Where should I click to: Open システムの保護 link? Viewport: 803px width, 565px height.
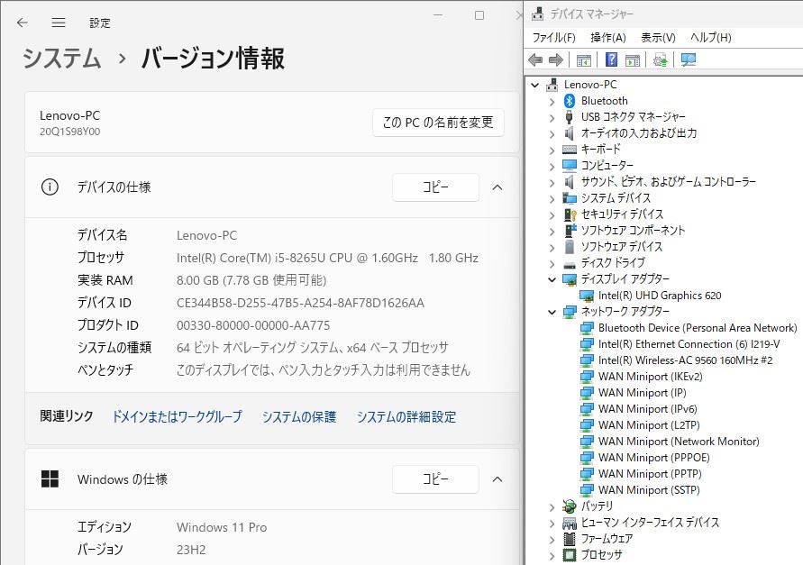point(299,416)
